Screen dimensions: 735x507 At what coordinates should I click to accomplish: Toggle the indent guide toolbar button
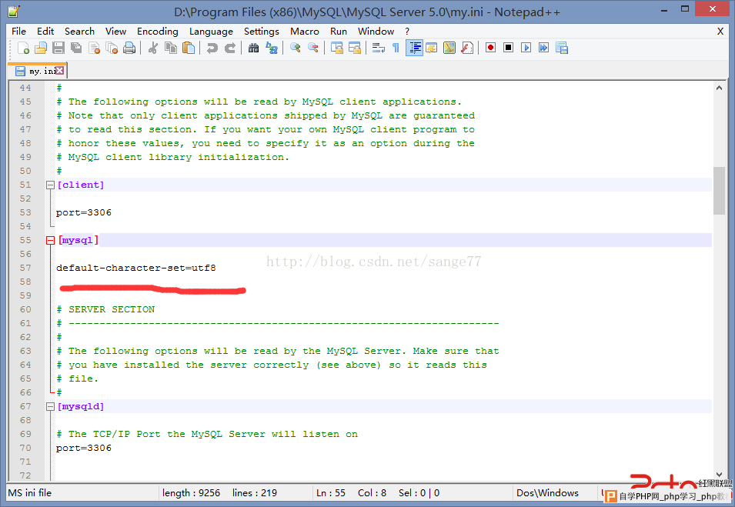point(414,48)
